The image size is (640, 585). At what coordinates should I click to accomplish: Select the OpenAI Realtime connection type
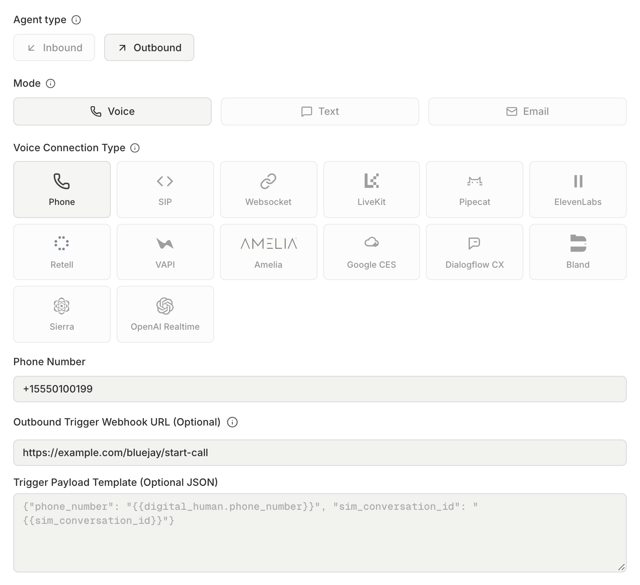165,314
